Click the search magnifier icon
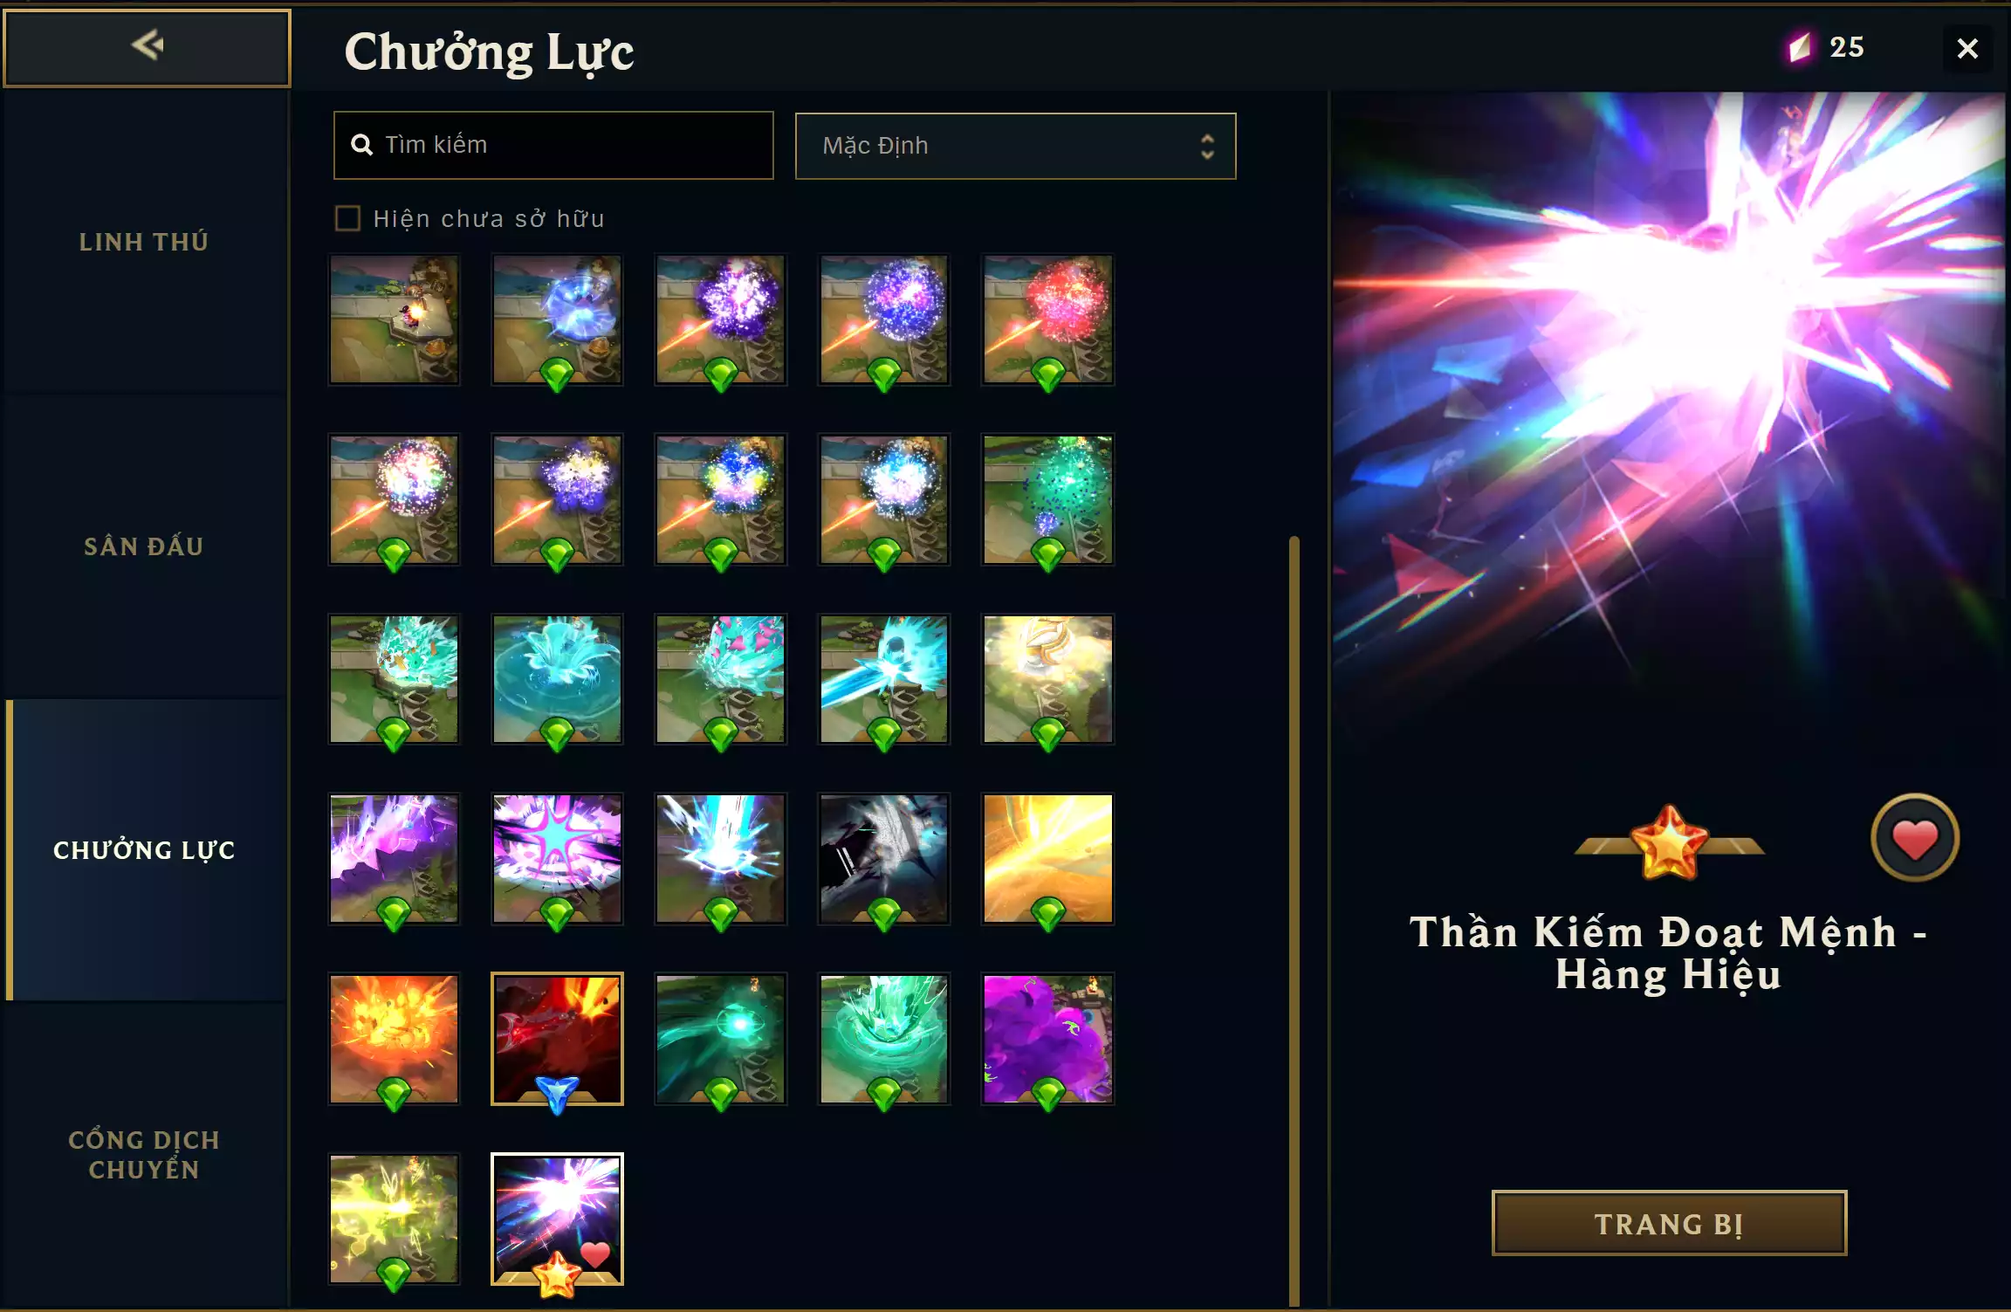 pos(361,145)
